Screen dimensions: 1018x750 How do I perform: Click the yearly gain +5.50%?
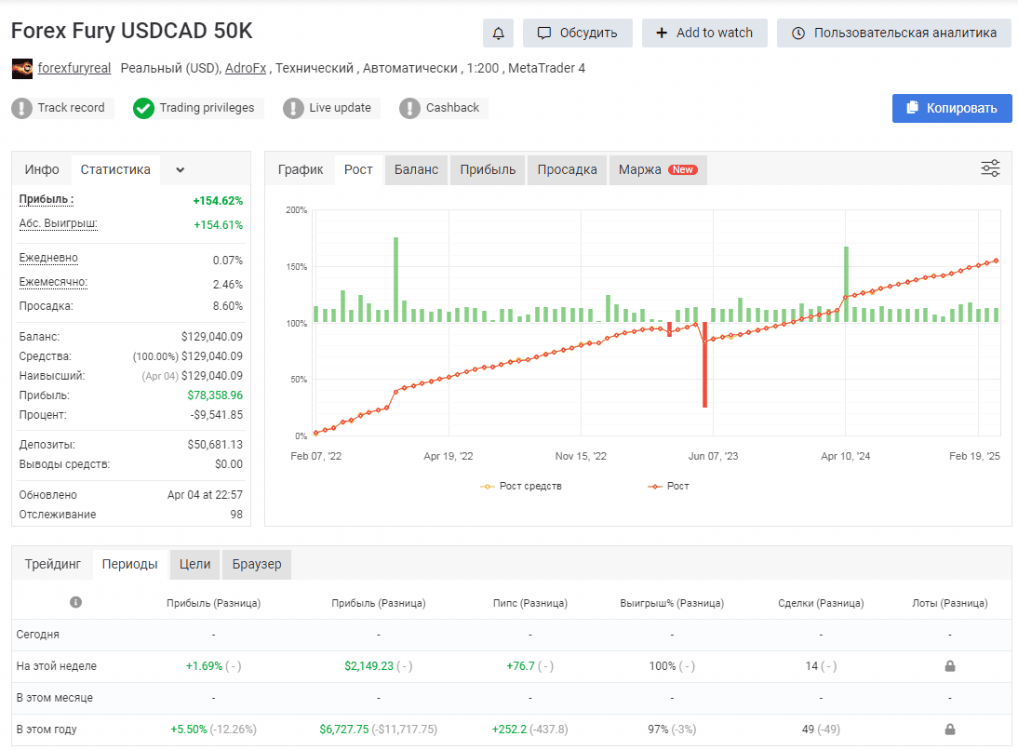[x=188, y=730]
